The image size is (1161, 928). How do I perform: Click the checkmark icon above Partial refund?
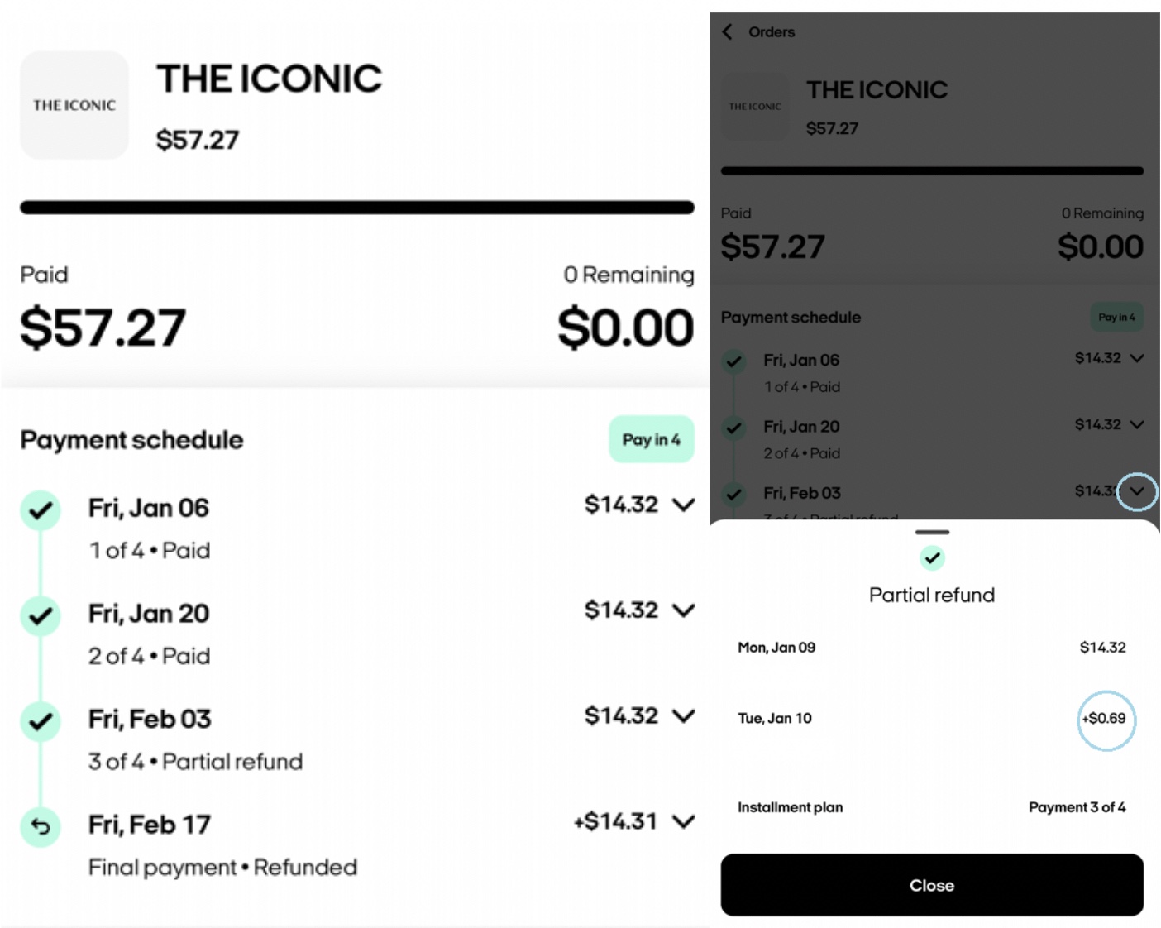point(932,558)
